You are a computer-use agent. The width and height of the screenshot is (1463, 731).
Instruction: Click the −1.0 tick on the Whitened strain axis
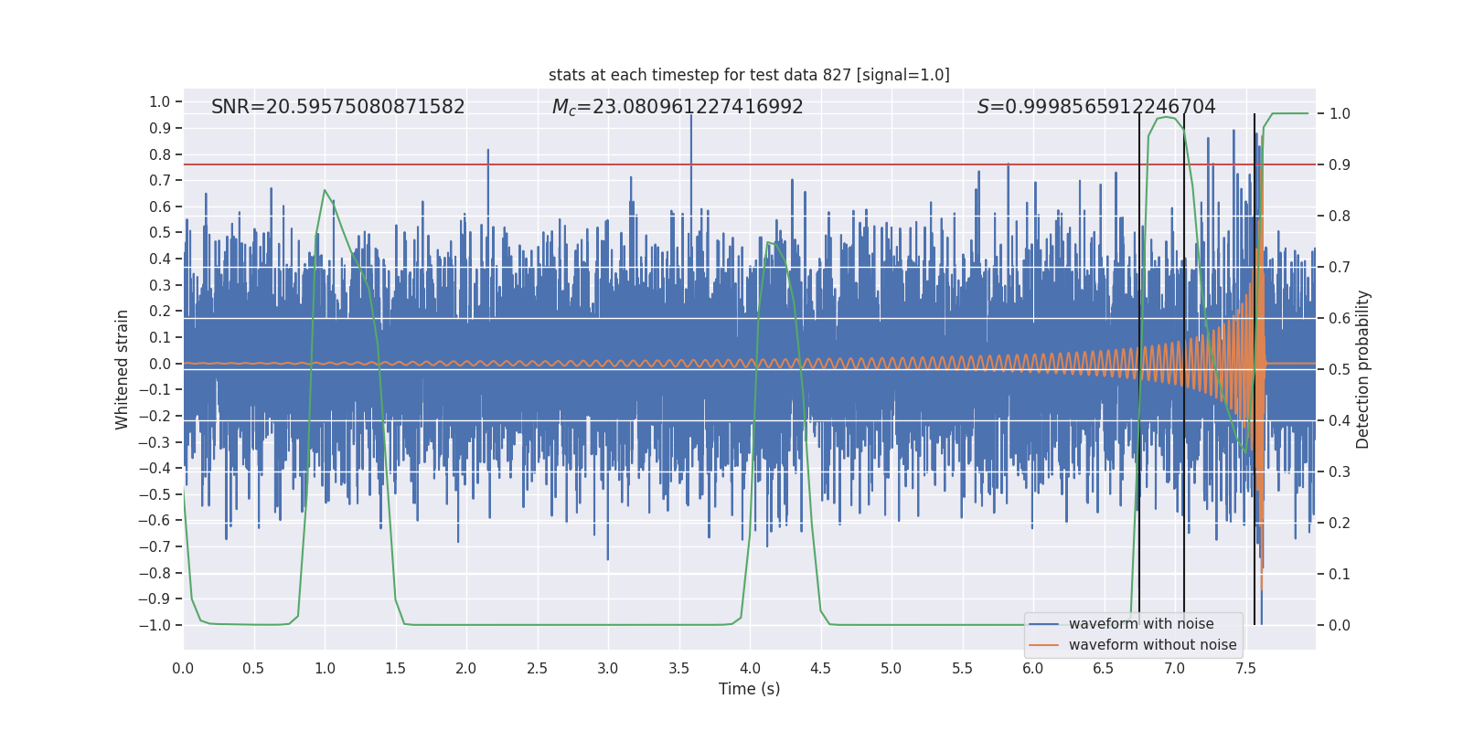pos(155,625)
